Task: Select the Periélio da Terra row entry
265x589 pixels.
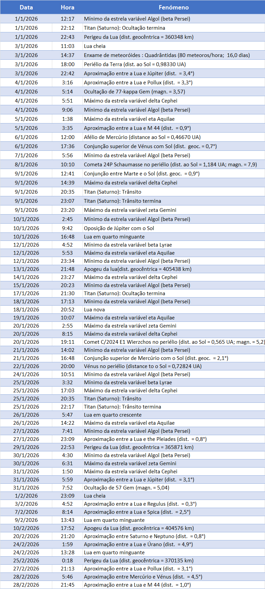Action: (135, 64)
